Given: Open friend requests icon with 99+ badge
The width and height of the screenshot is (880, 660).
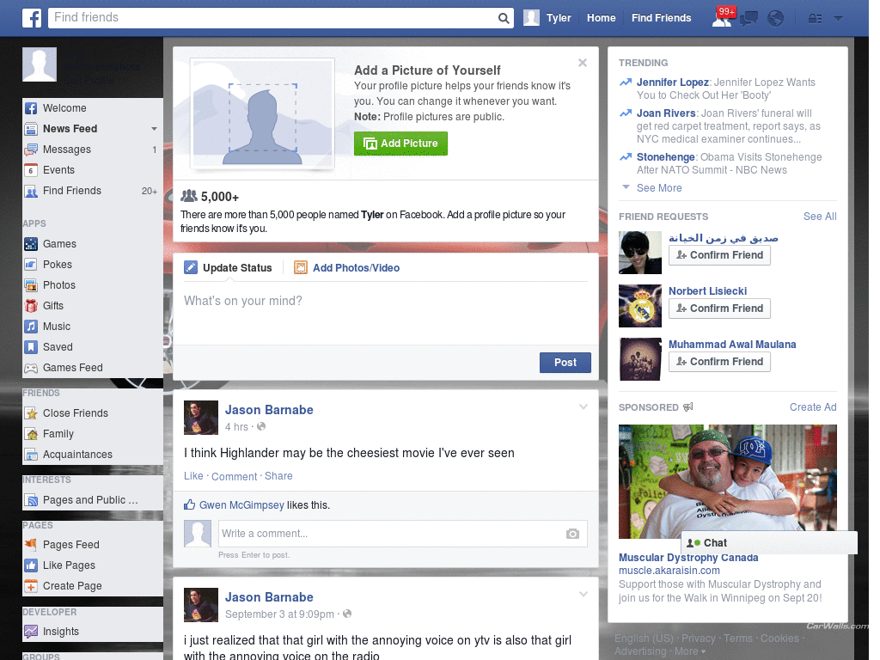Looking at the screenshot, I should tap(722, 18).
